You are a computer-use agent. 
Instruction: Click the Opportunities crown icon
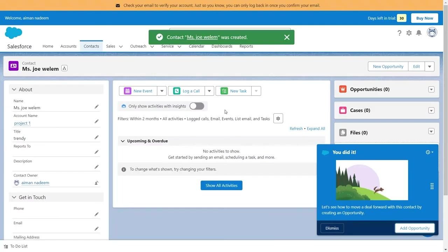click(x=343, y=89)
